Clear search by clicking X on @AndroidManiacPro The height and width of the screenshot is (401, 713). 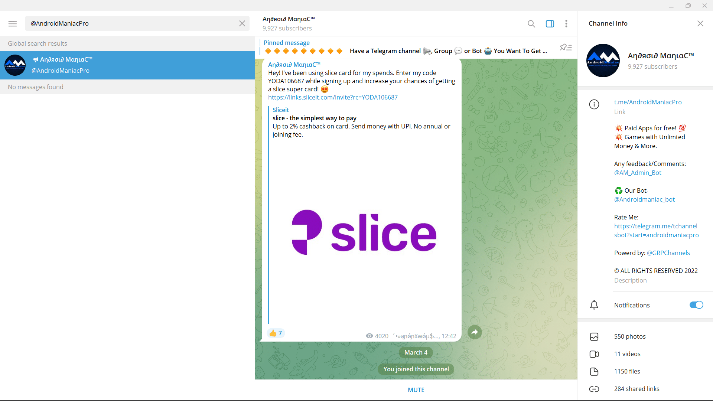[x=242, y=23]
